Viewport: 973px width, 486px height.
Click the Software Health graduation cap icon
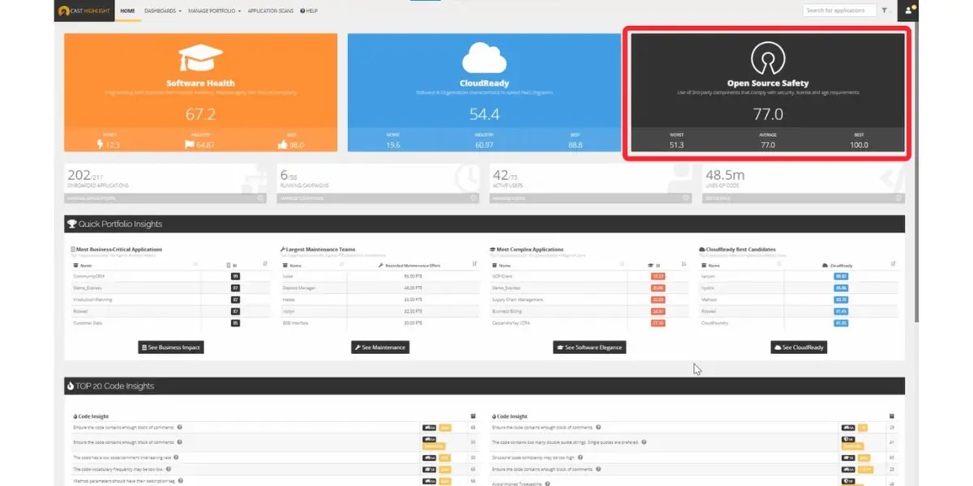click(200, 59)
